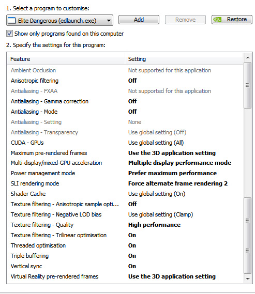
Task: Click the Add button
Action: [139, 20]
